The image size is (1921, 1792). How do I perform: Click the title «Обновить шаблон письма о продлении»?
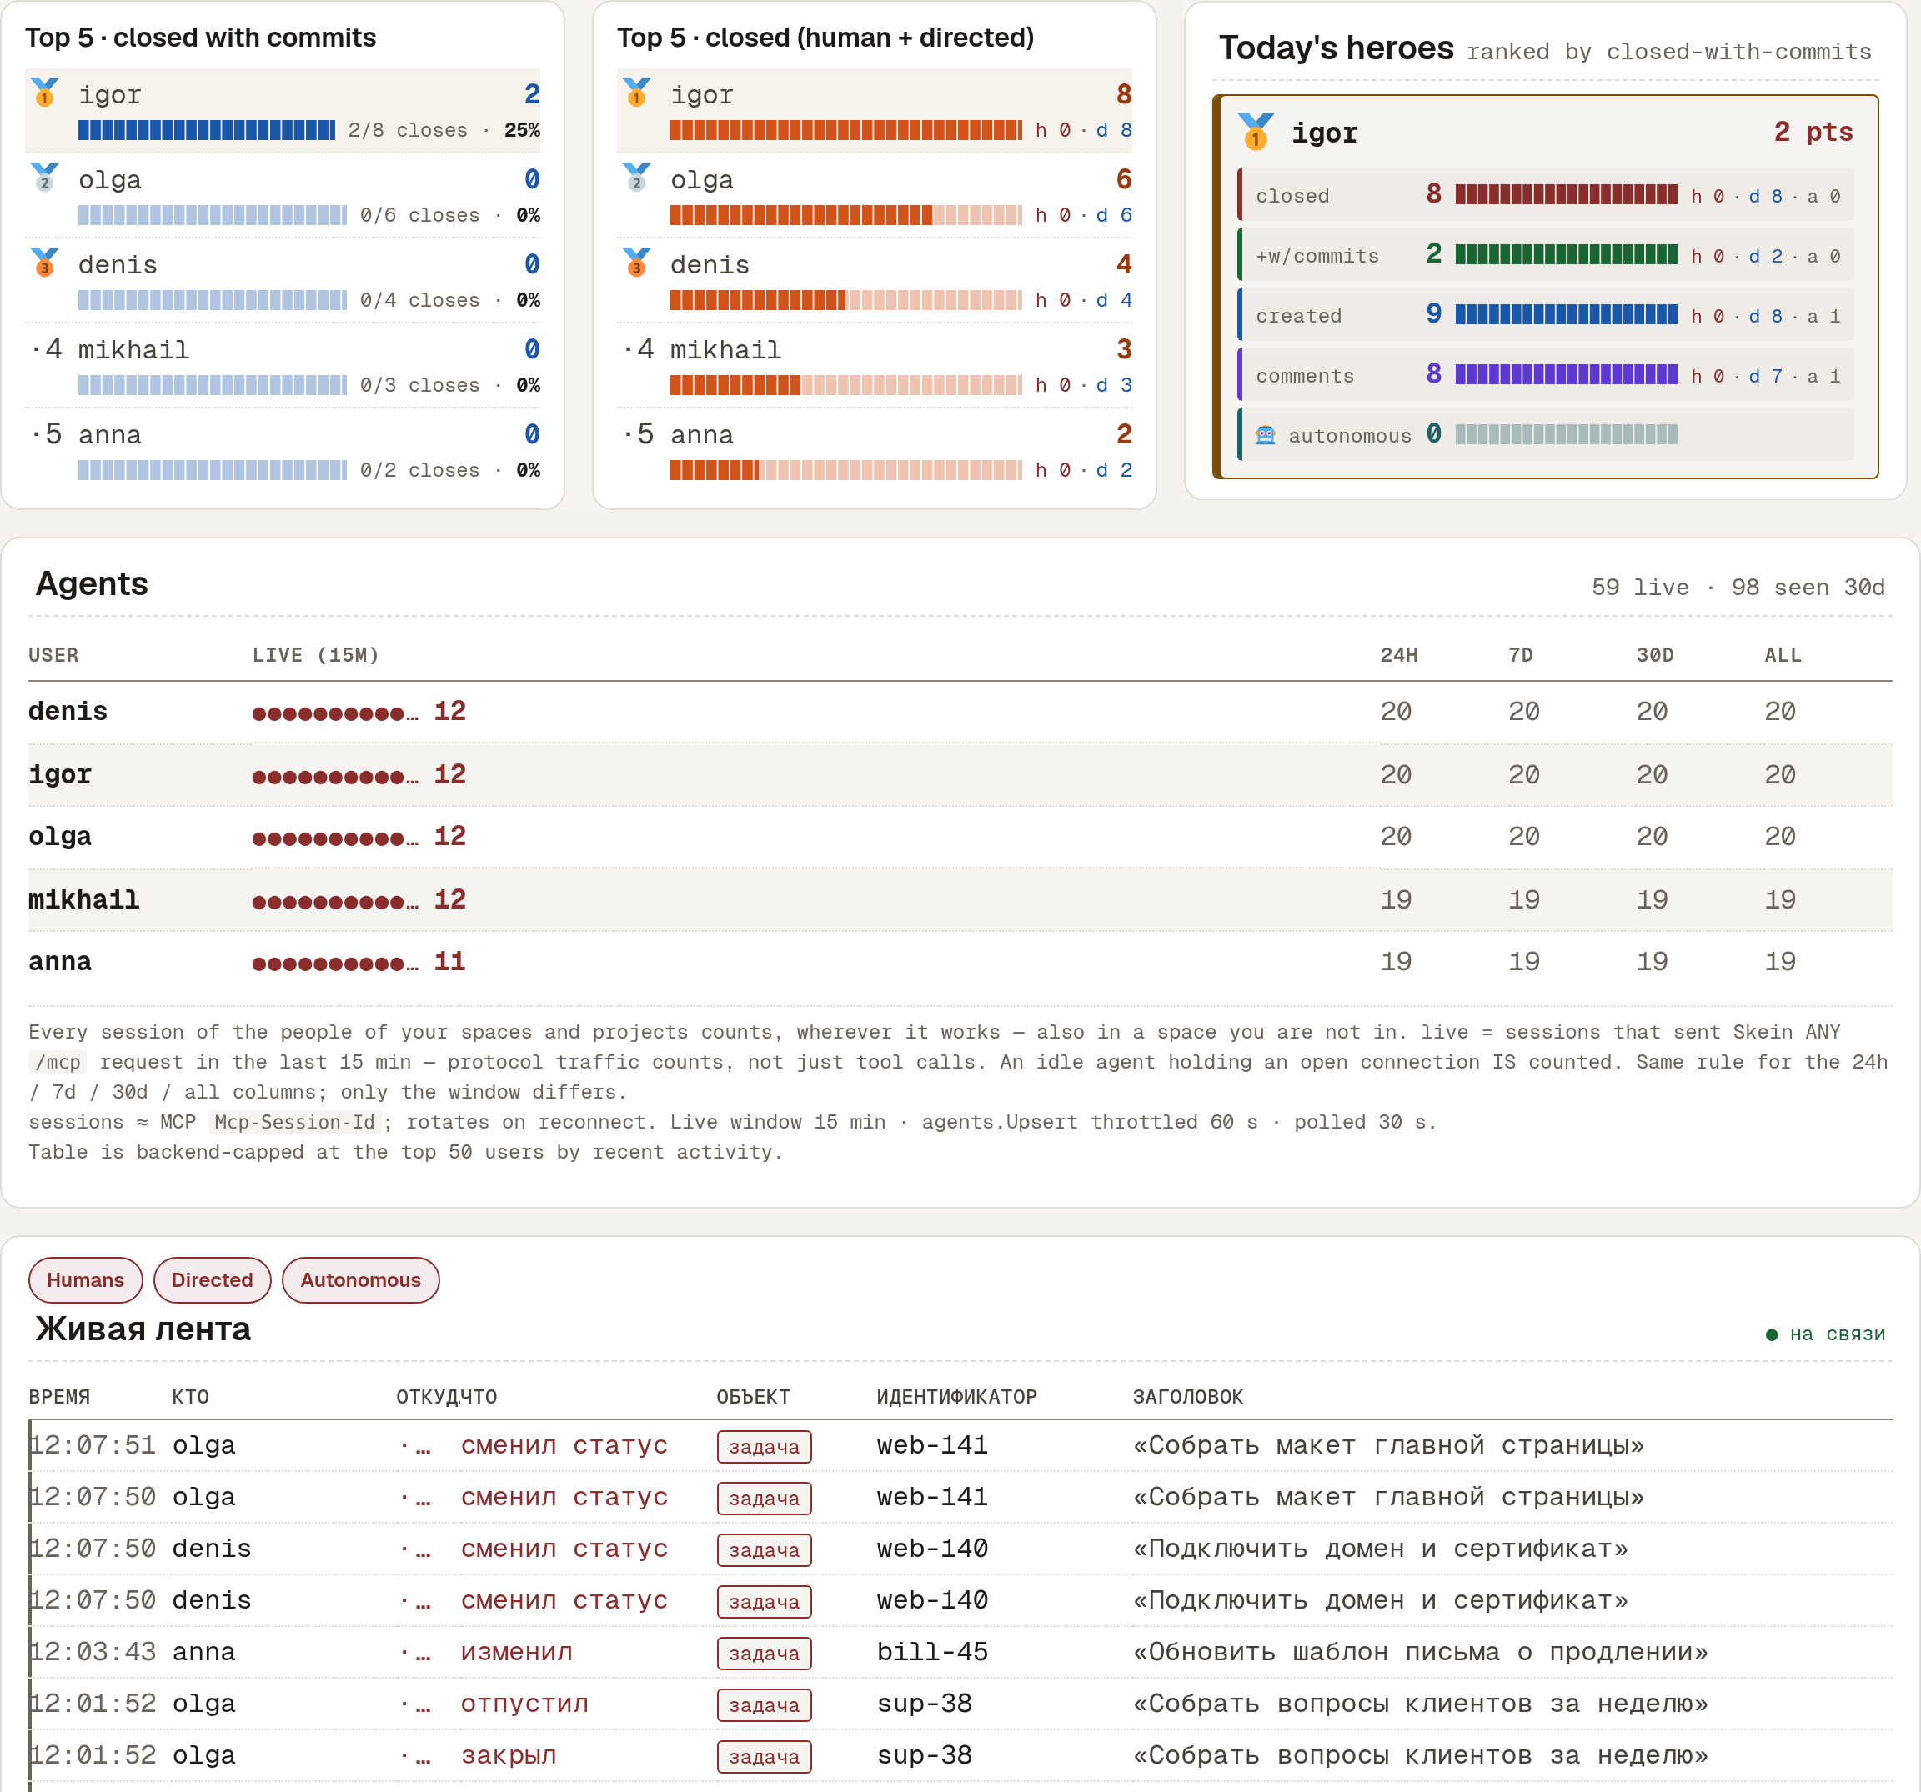coord(1421,1652)
